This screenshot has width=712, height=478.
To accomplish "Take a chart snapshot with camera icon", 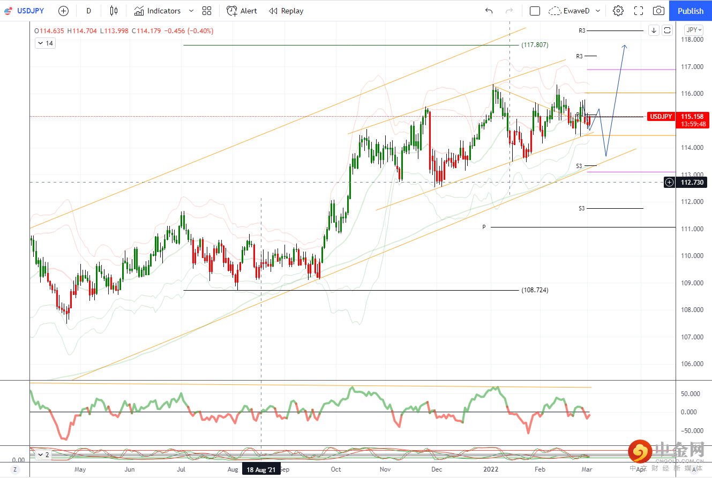I will [658, 11].
